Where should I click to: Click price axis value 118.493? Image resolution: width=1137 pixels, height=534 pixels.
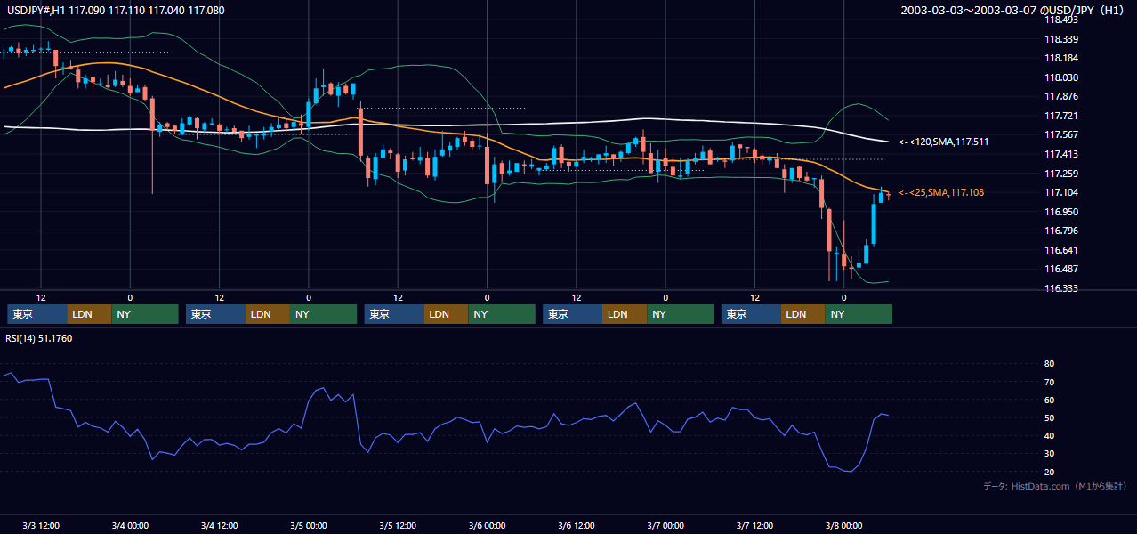pyautogui.click(x=1060, y=20)
